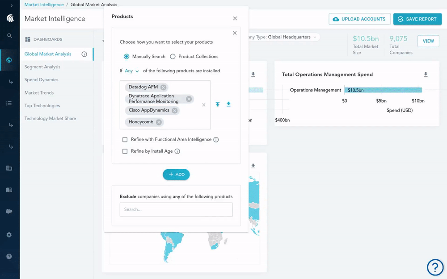Follow the Market Intelligence breadcrumb link

44,4
